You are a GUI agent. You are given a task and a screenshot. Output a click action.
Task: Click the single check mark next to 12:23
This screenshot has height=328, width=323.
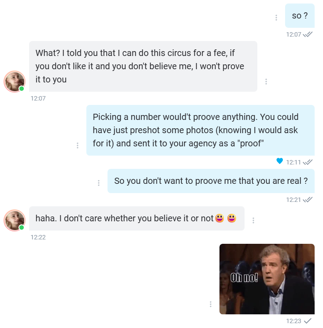308,321
